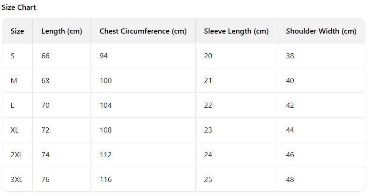Click chest circumference value 116

click(x=106, y=180)
